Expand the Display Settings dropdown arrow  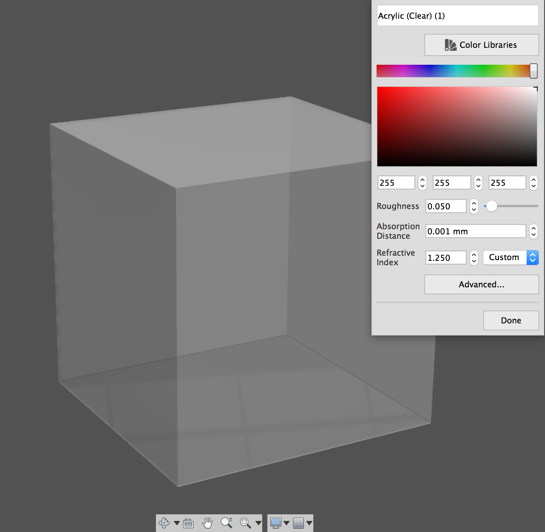(x=286, y=523)
